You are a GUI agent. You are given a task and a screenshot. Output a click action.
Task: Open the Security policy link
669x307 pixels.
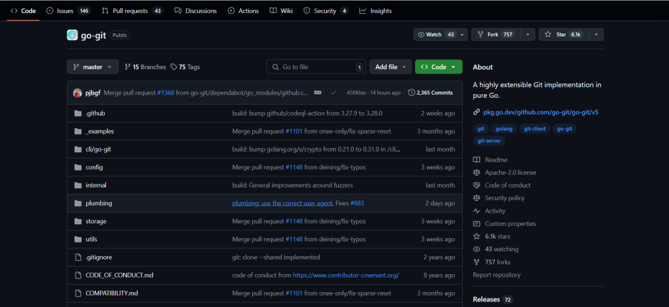click(499, 198)
